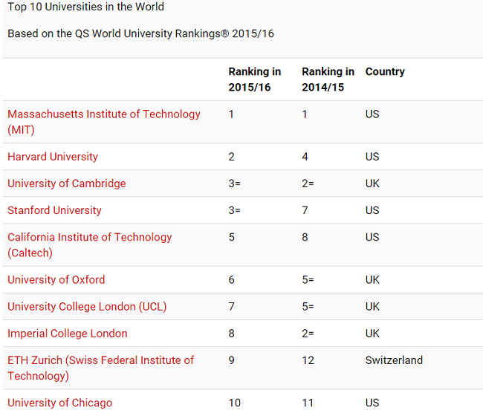Open University College London (UCL) link
Image resolution: width=483 pixels, height=419 pixels.
click(x=87, y=307)
